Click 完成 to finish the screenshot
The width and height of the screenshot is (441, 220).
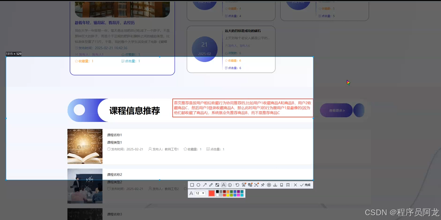tap(305, 185)
